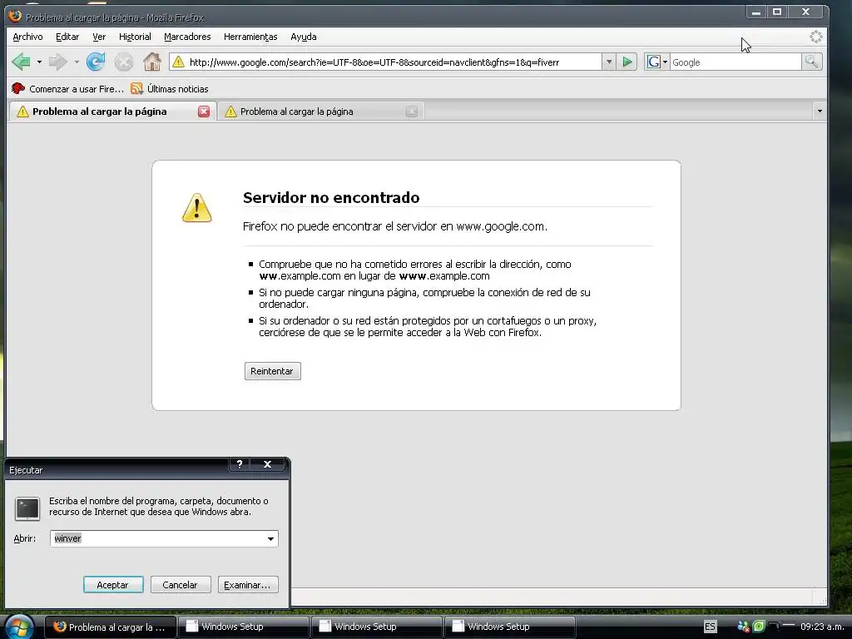Click the Reintentar button
This screenshot has width=852, height=639.
(272, 371)
